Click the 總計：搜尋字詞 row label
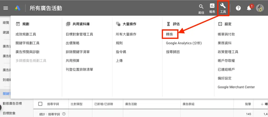Viewport: 268px width, 117px height. pos(49,114)
